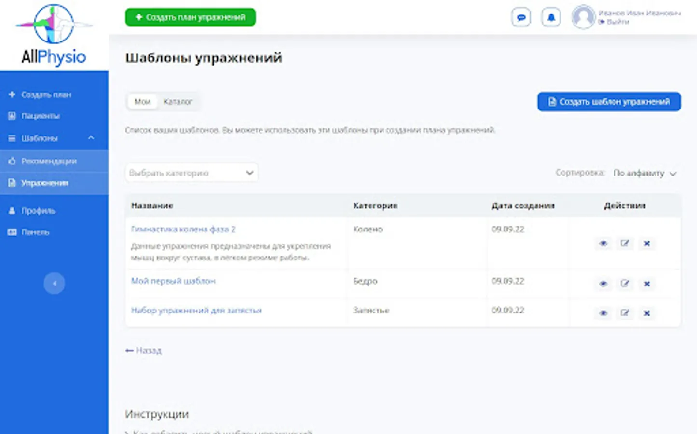This screenshot has width=697, height=434.
Task: Click the "Создать шаблон упражнений" button
Action: pyautogui.click(x=609, y=102)
